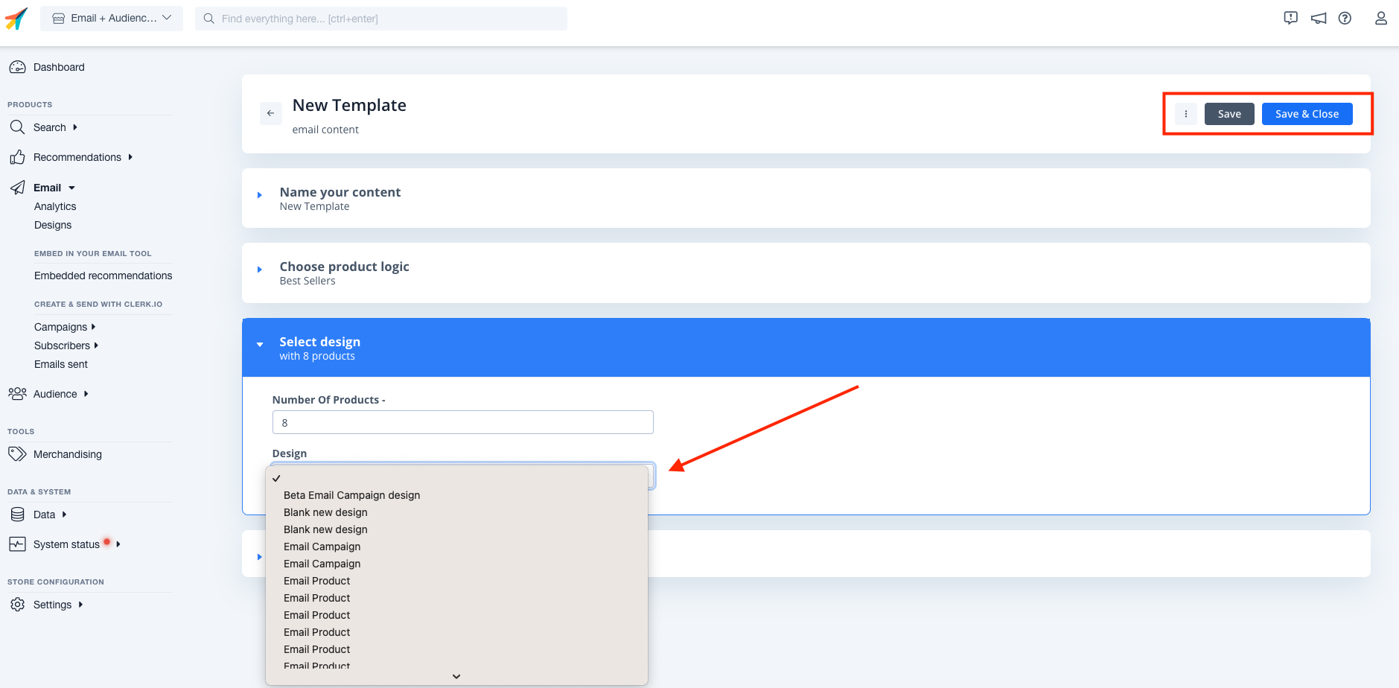Viewport: 1399px width, 688px height.
Task: Open the help question mark icon
Action: pos(1345,19)
